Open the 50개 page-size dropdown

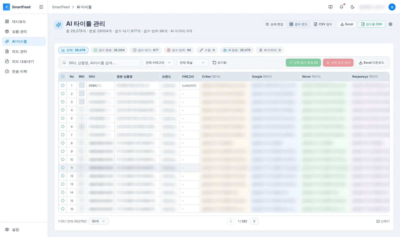(x=99, y=221)
